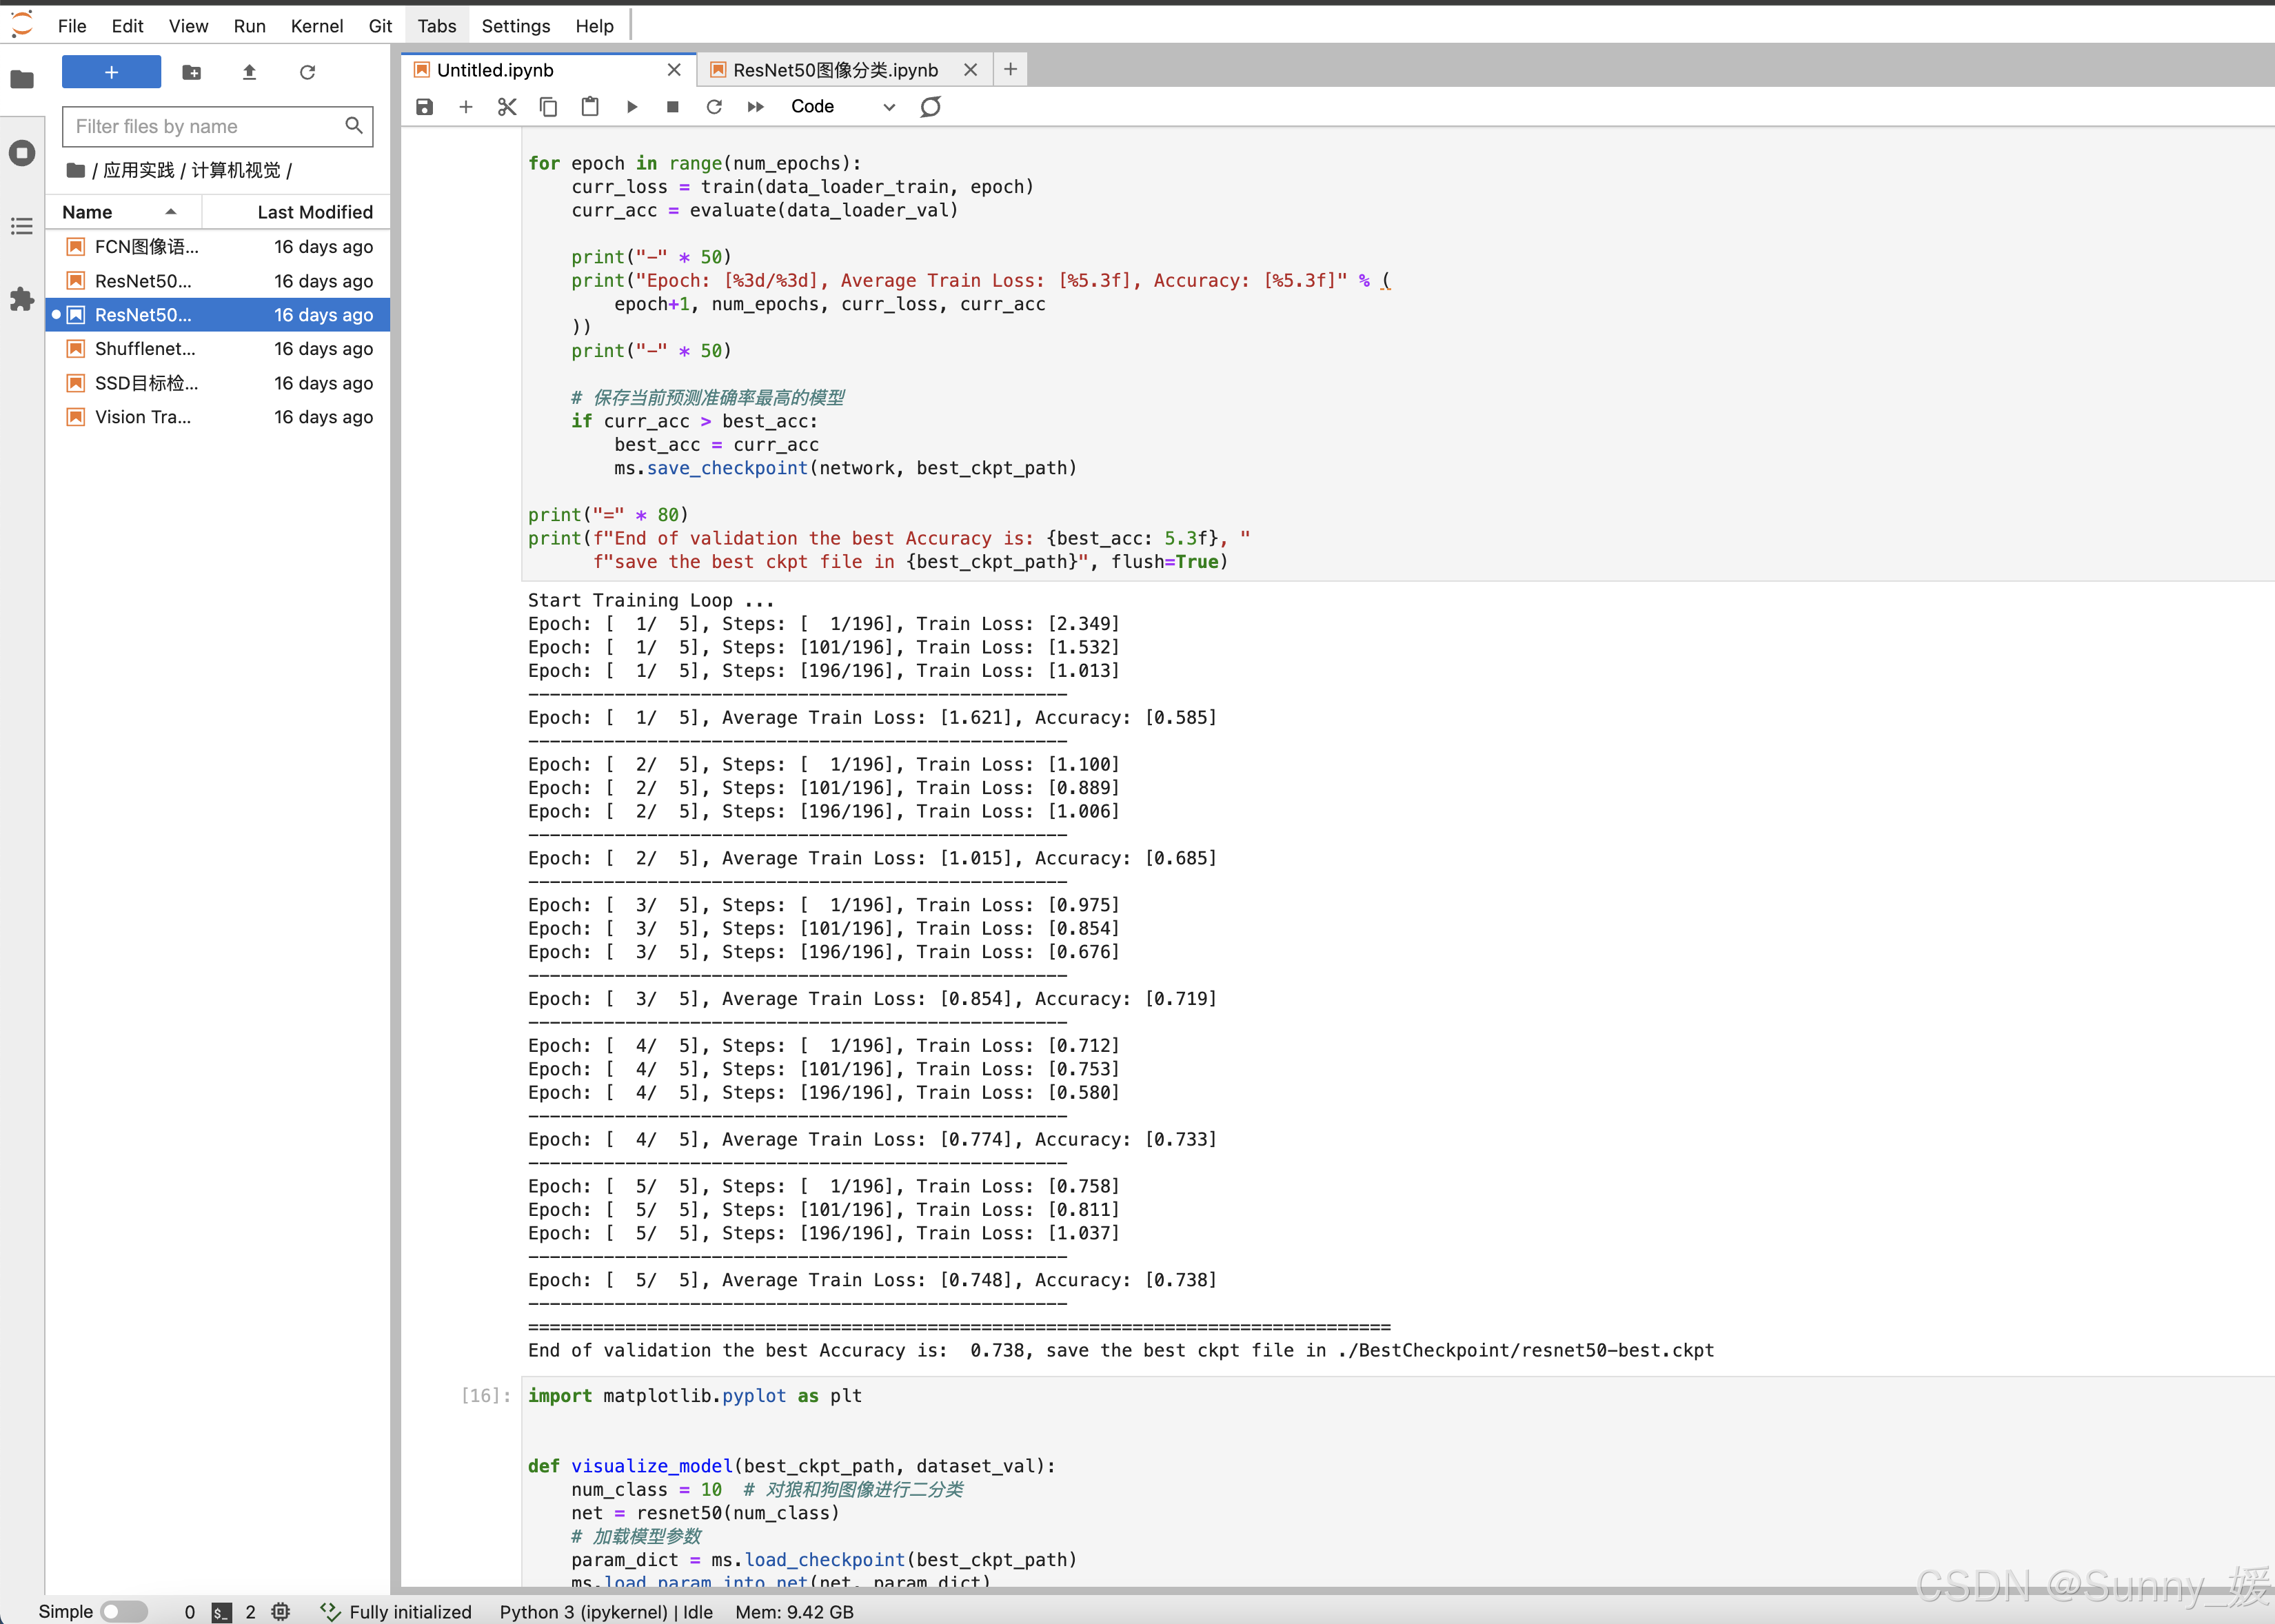The width and height of the screenshot is (2275, 1624).
Task: Click Mem: 9.42 GB status entry
Action: pos(794,1611)
